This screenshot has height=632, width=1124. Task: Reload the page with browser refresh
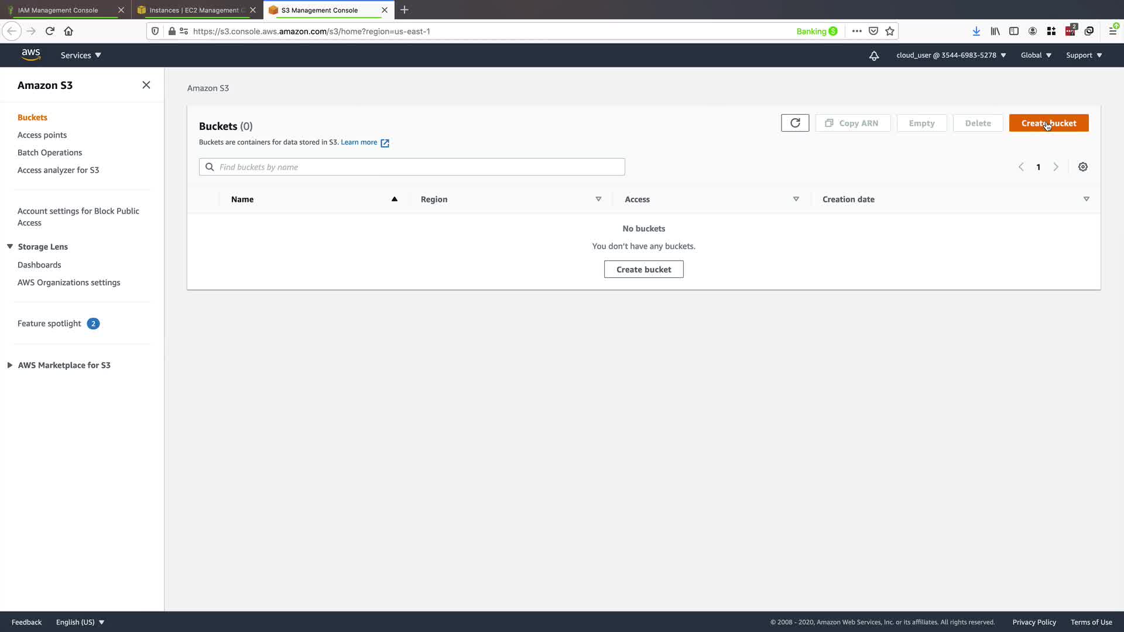point(50,31)
